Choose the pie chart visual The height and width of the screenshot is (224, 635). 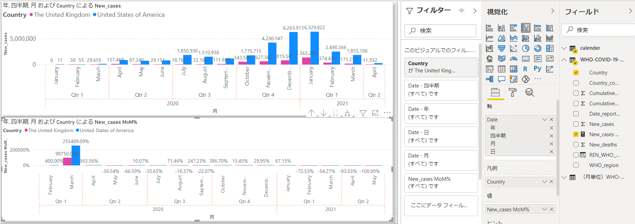[526, 48]
